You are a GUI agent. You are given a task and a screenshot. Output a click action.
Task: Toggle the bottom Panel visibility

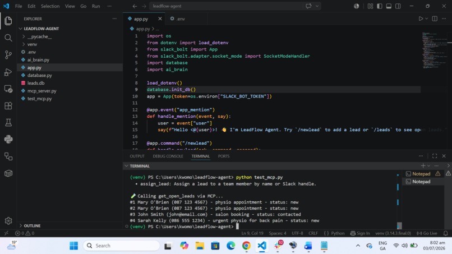389,6
